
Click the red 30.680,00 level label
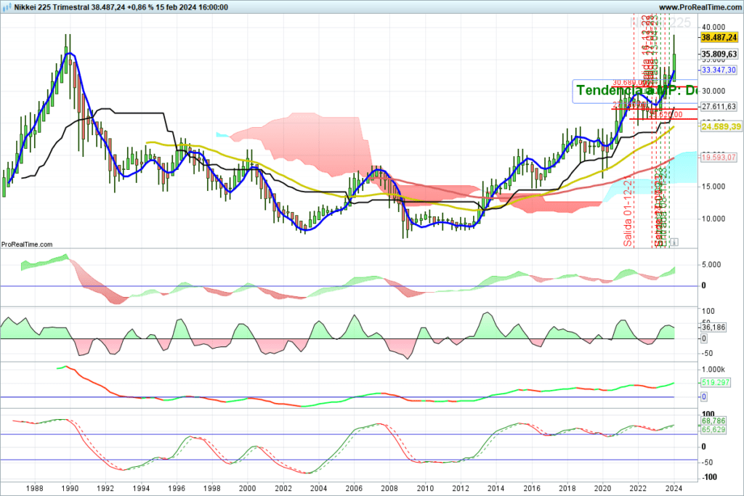tap(628, 83)
